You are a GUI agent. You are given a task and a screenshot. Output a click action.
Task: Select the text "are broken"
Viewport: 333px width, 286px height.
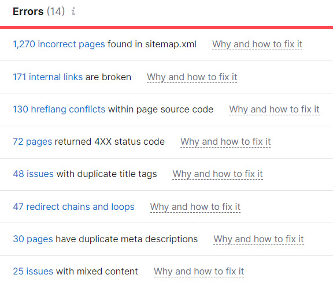point(108,77)
